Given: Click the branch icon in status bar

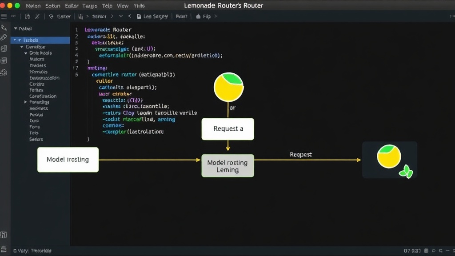Looking at the screenshot, I should (441, 251).
